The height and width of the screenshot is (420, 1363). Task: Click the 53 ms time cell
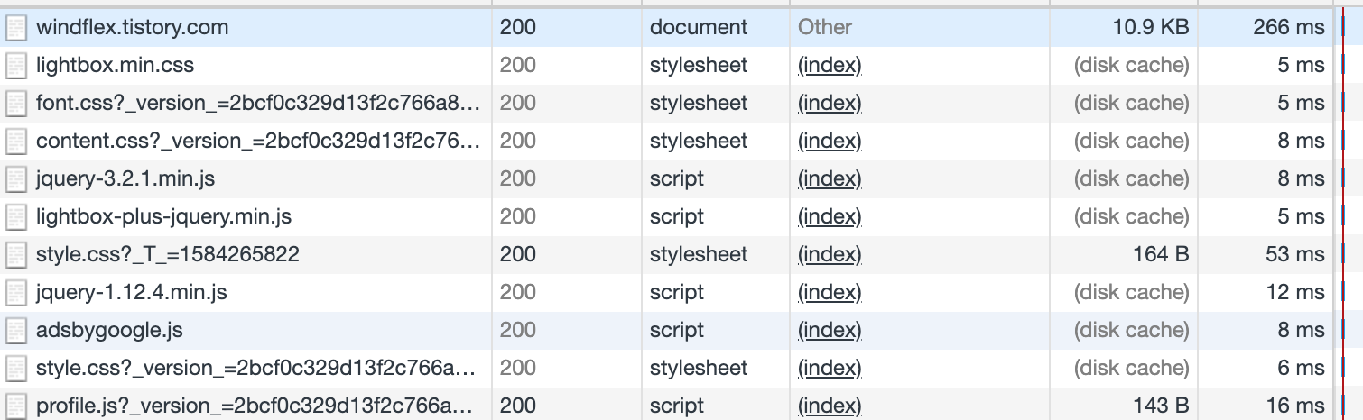(1295, 255)
